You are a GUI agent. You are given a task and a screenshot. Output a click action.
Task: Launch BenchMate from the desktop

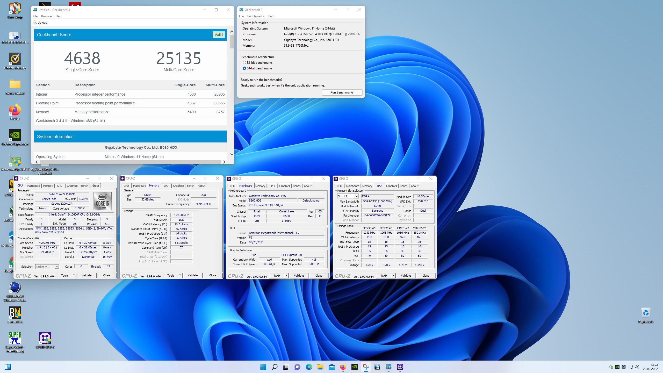15,315
